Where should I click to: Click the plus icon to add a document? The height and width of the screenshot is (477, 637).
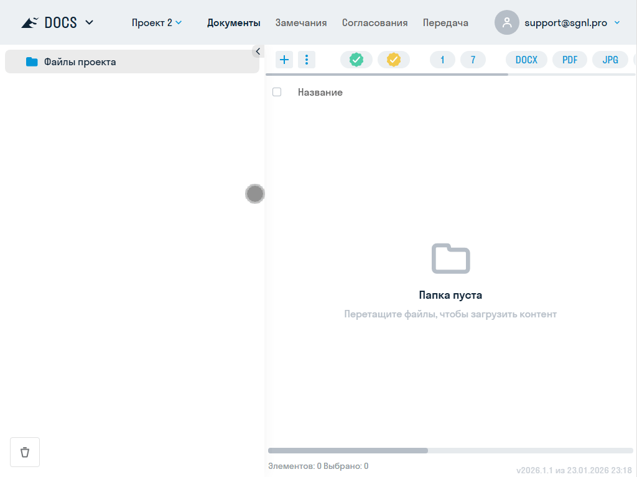pyautogui.click(x=284, y=60)
